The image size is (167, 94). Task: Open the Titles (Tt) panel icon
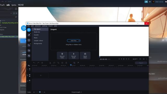click(29, 45)
